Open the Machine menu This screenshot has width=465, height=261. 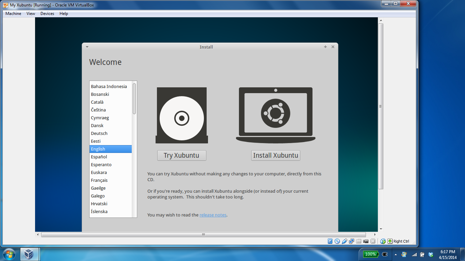pyautogui.click(x=13, y=14)
